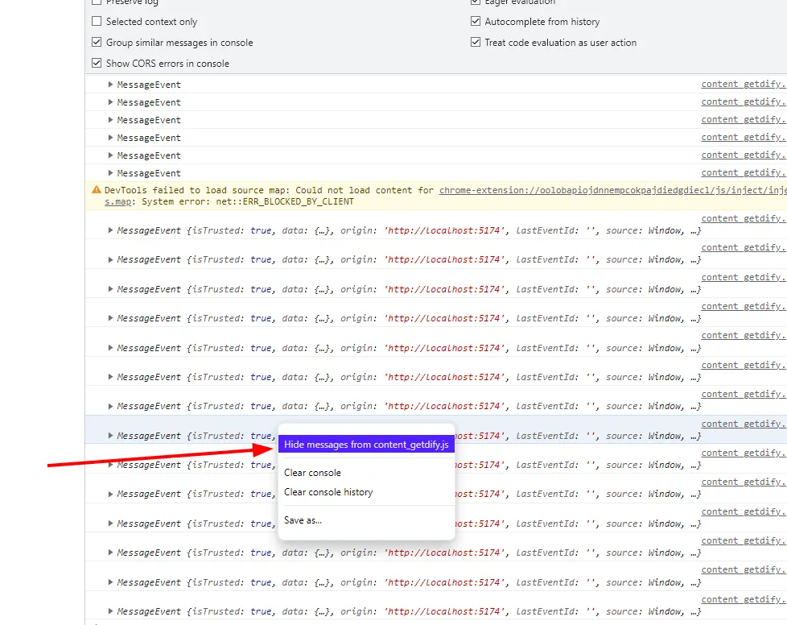Open content_getdify source link of topmost row
The height and width of the screenshot is (625, 787).
pos(744,84)
